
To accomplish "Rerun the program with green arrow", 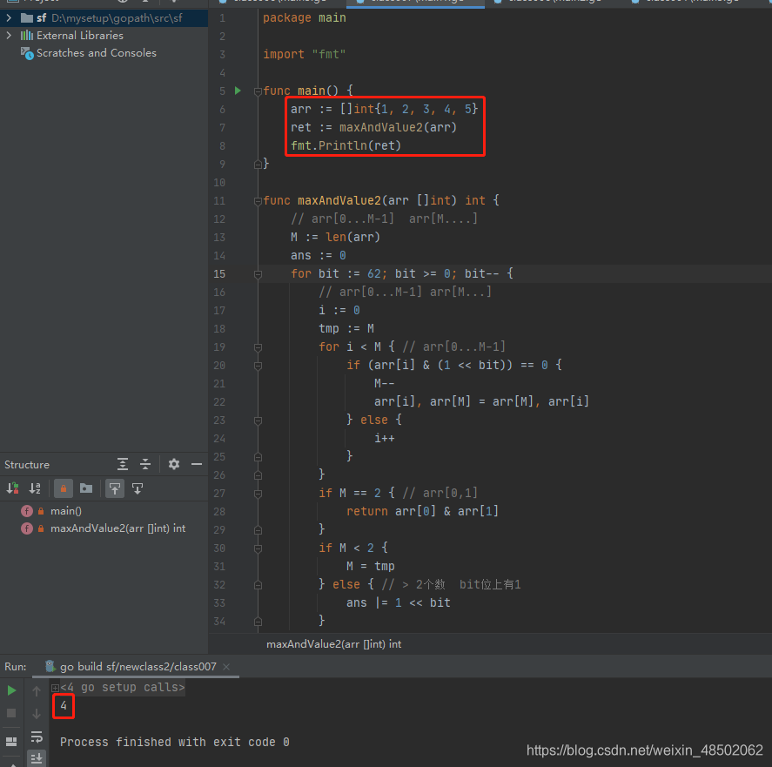I will 11,690.
